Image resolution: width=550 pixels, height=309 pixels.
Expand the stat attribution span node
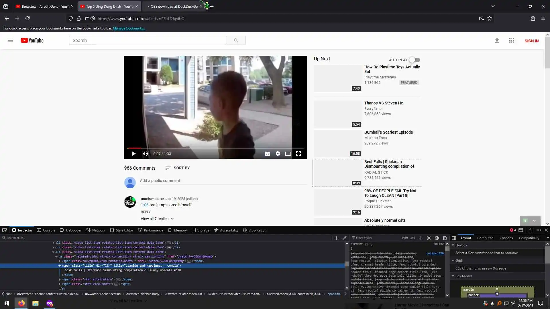pyautogui.click(x=60, y=280)
